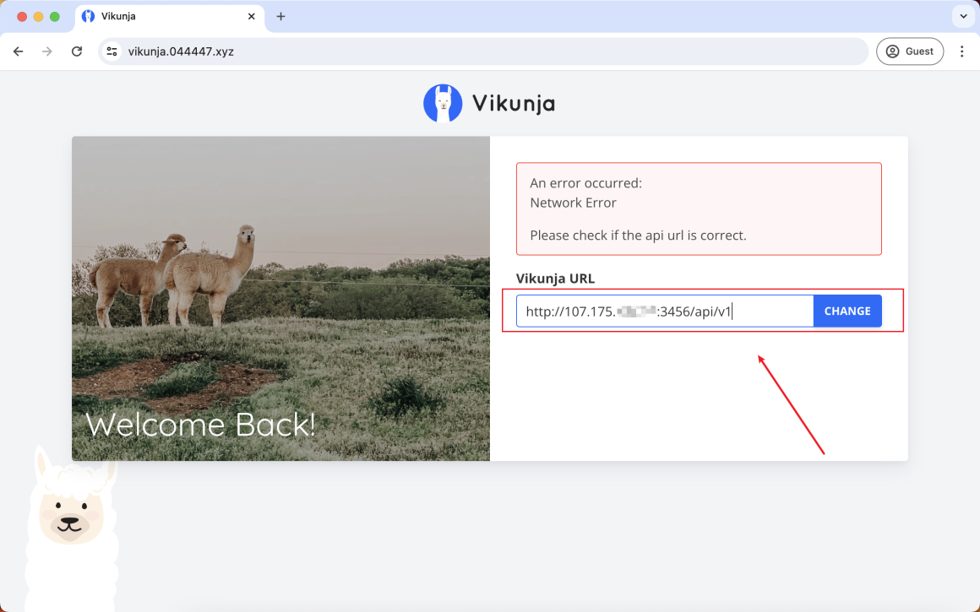The image size is (980, 612).
Task: Open the site settings icon in address bar
Action: 112,51
